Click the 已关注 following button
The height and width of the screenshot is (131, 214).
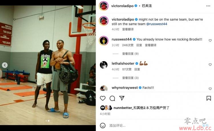147,6
